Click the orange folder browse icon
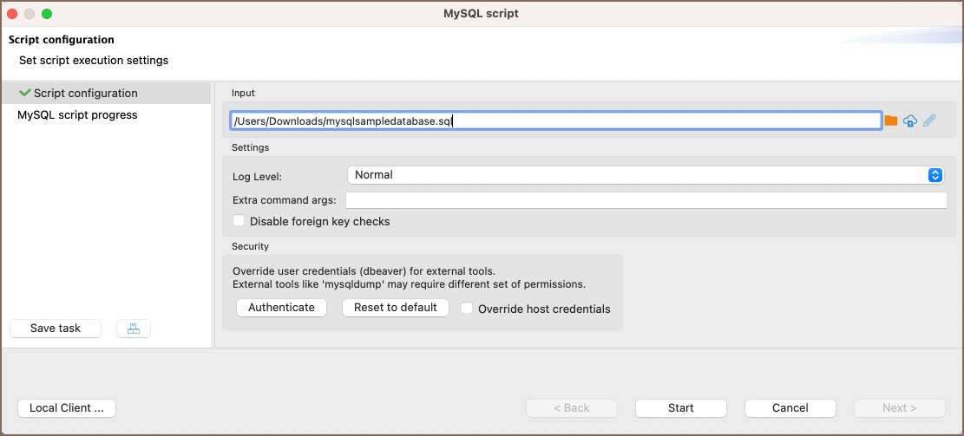The height and width of the screenshot is (436, 964). (x=890, y=121)
